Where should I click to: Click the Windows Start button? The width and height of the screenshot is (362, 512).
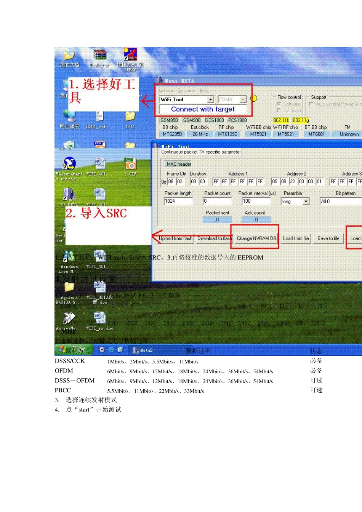coord(74,350)
